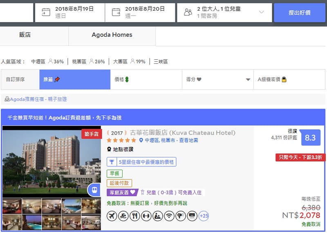The height and width of the screenshot is (233, 327).
Task: Filter by popular area 三峽區
Action: click(161, 62)
